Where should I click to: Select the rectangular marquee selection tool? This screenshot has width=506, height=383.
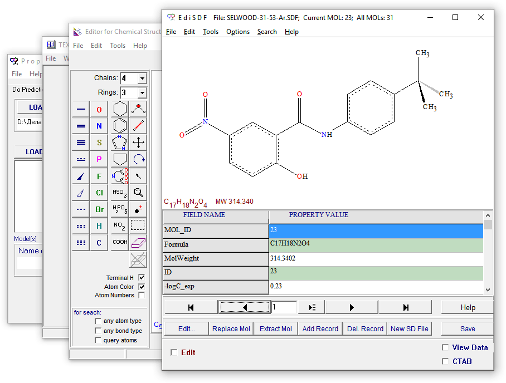tap(138, 226)
